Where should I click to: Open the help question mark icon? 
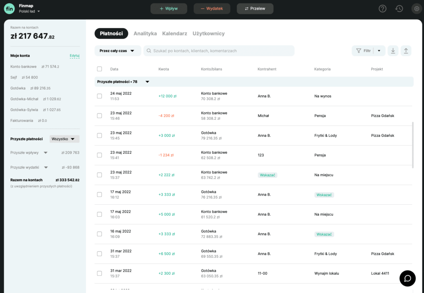coord(382,9)
